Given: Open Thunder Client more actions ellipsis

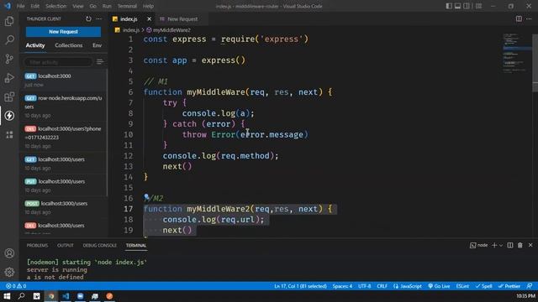Looking at the screenshot, I should [x=99, y=18].
